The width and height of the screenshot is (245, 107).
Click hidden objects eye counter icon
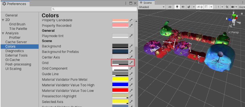[x=200, y=7]
